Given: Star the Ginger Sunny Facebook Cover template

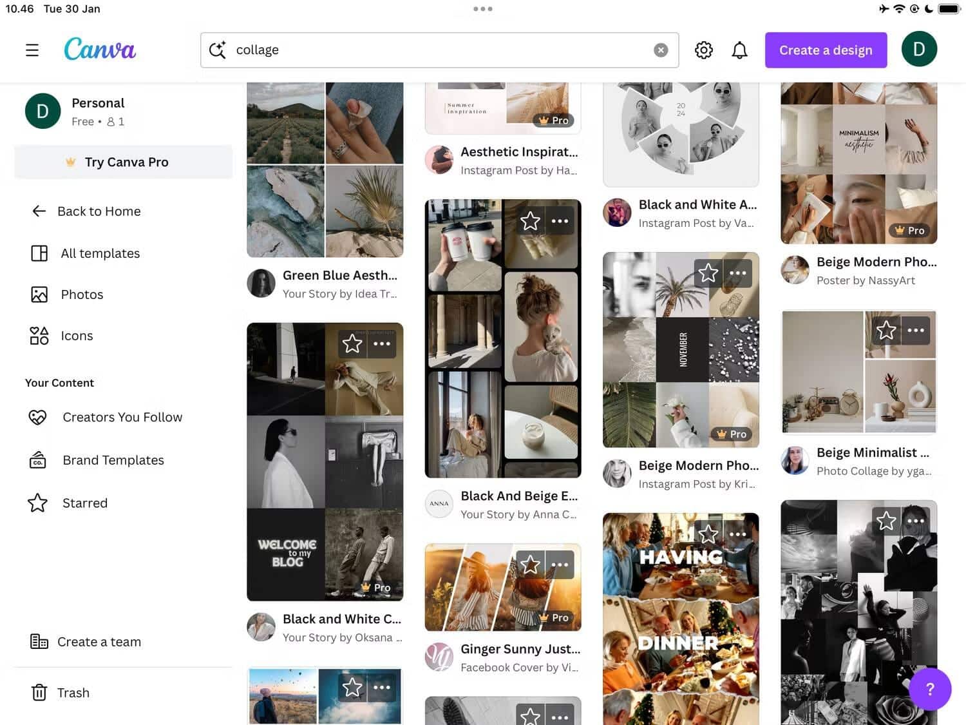Looking at the screenshot, I should click(x=530, y=565).
